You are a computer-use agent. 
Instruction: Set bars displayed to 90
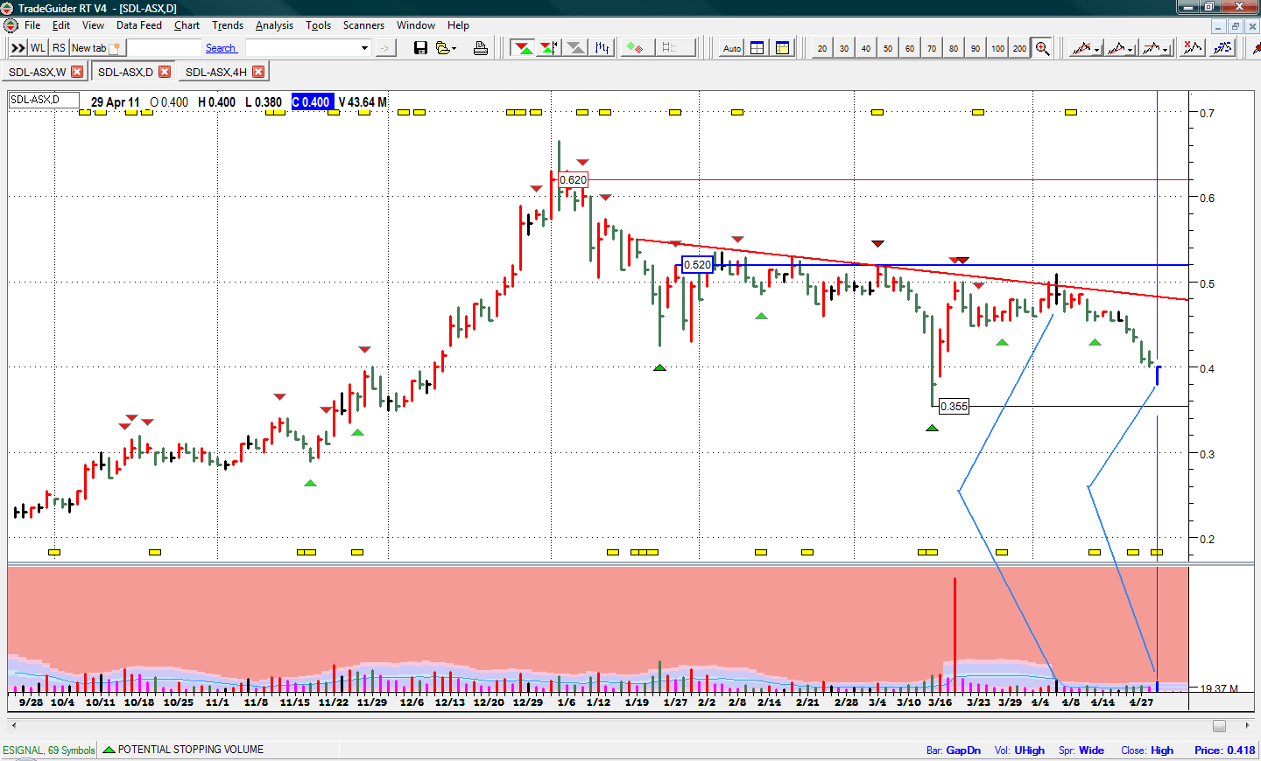pyautogui.click(x=975, y=48)
